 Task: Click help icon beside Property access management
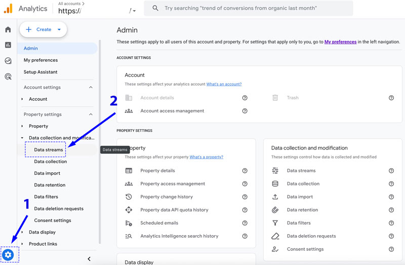point(245,184)
